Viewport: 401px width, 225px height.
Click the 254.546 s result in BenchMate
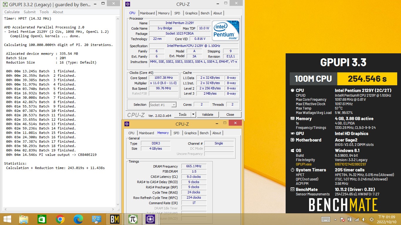coord(367,79)
